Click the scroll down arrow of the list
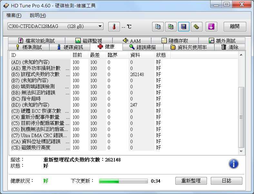 click(x=241, y=151)
